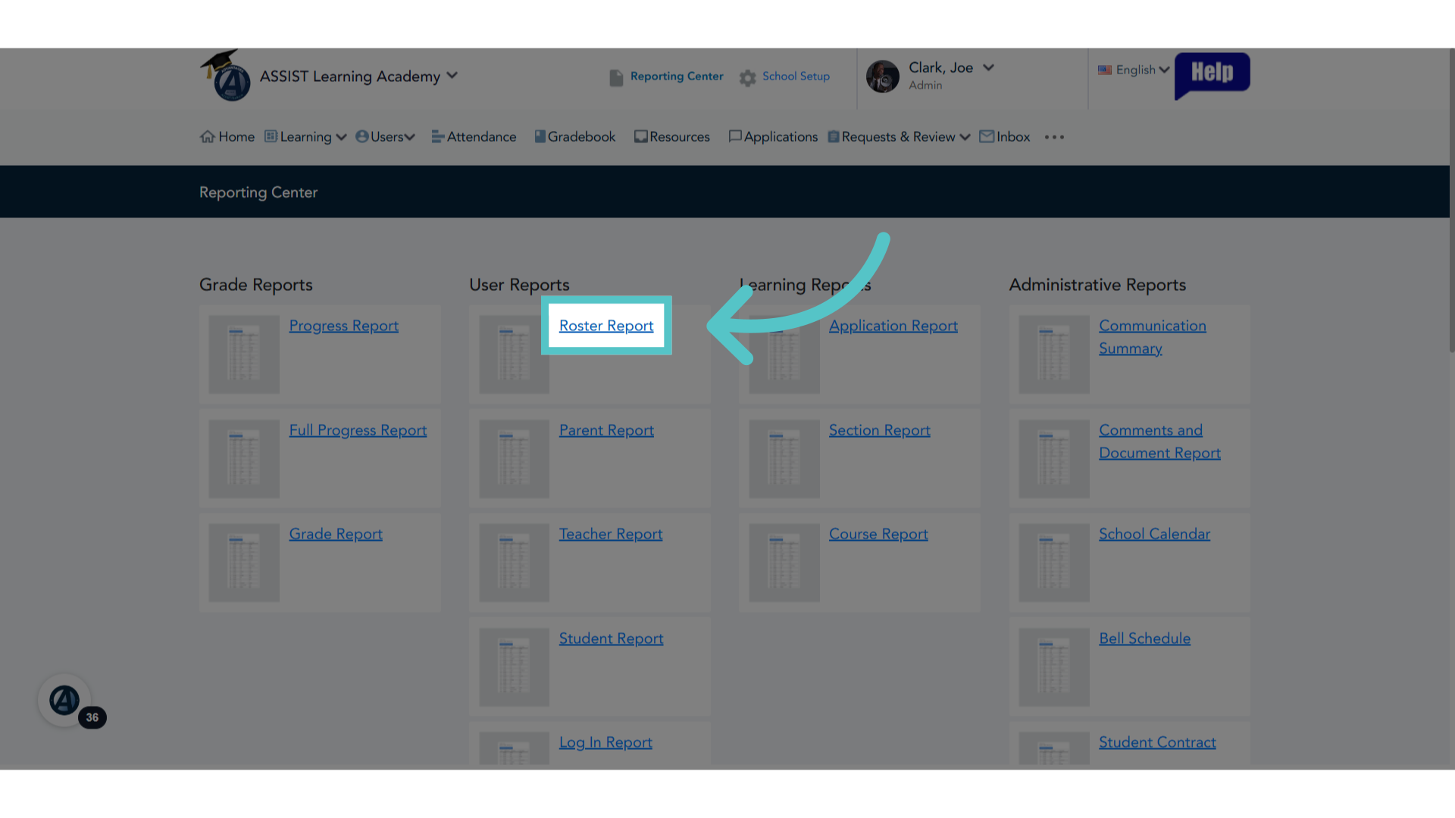Image resolution: width=1455 pixels, height=818 pixels.
Task: Go to Home in navigation bar
Action: click(228, 136)
